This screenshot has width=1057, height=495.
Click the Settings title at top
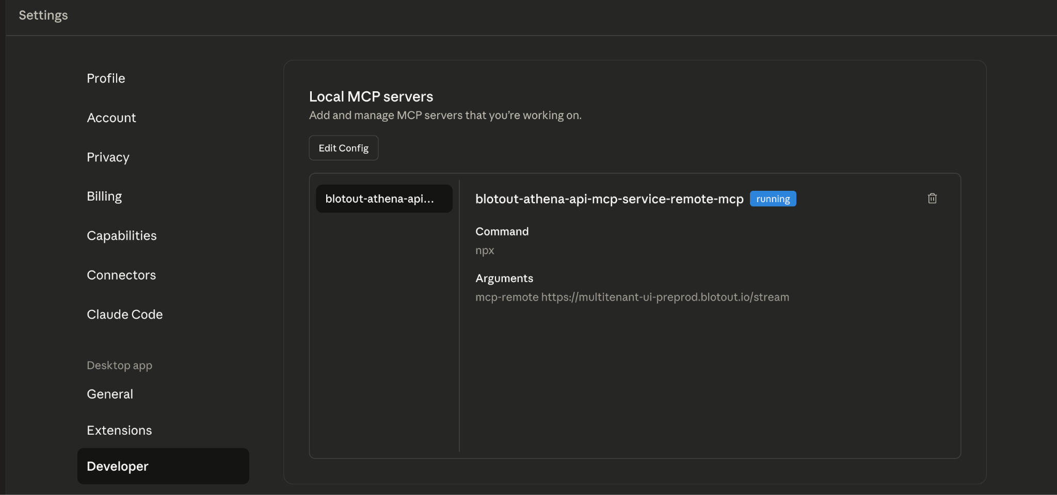click(43, 15)
